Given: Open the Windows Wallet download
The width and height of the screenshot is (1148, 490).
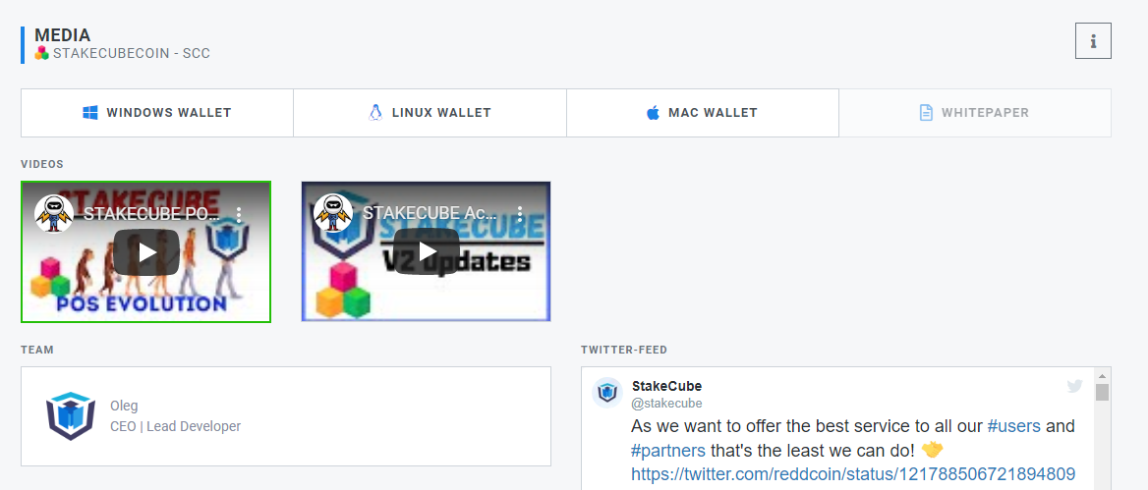Looking at the screenshot, I should pos(156,113).
